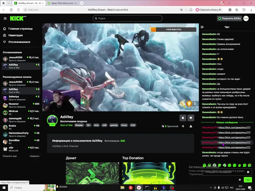Open the last Garazhnyy777 kick.com link
This screenshot has width=255, height=191.
pos(234,147)
